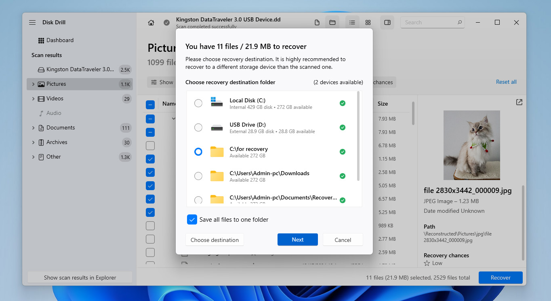Toggle the preview panel icon
Screen dimensions: 551x301
[x=387, y=23]
